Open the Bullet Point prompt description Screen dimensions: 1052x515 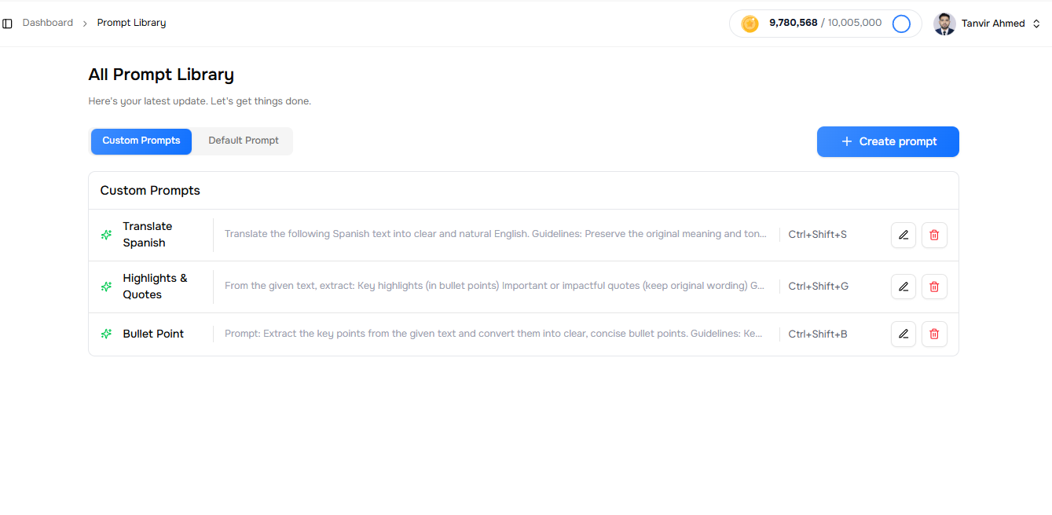pos(493,334)
